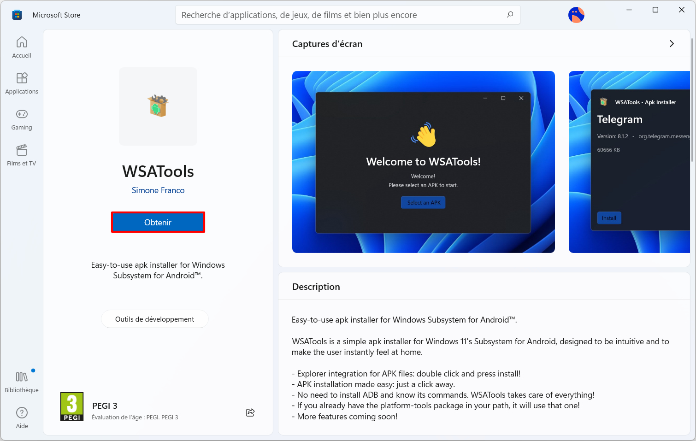Select the Outils de développement category tag

coord(155,319)
